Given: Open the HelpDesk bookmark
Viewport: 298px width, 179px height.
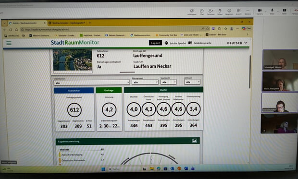Looking at the screenshot, I should pos(90,36).
